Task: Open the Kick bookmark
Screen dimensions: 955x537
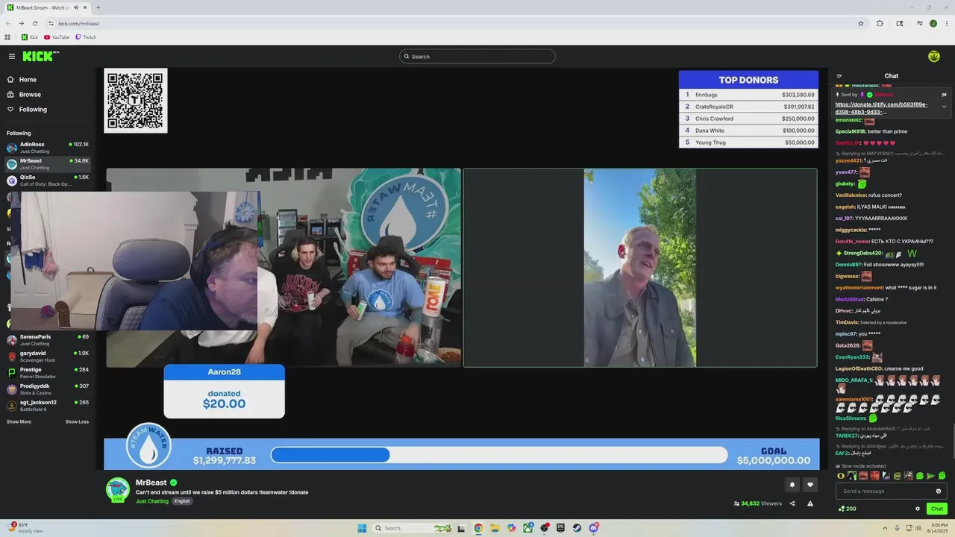Action: tap(30, 37)
